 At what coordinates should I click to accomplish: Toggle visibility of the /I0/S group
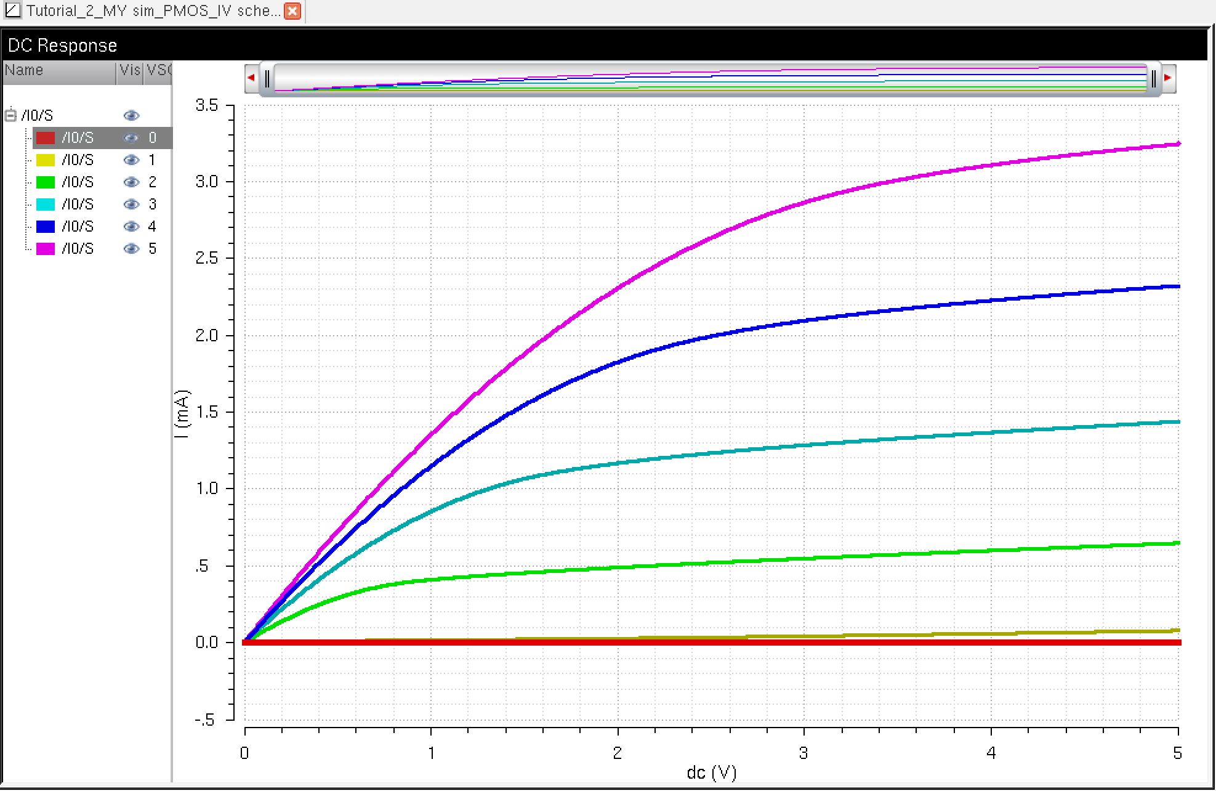(131, 115)
